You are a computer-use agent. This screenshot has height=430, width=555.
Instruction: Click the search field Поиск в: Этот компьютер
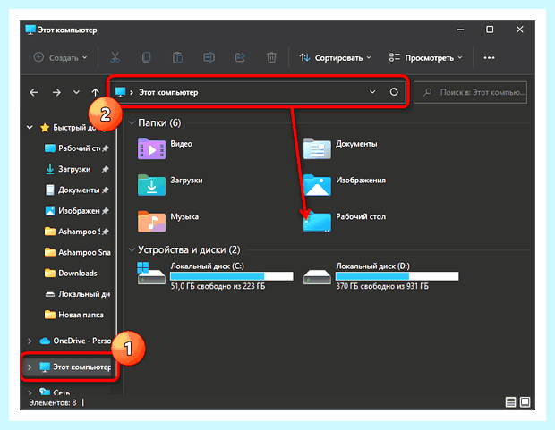tap(470, 92)
